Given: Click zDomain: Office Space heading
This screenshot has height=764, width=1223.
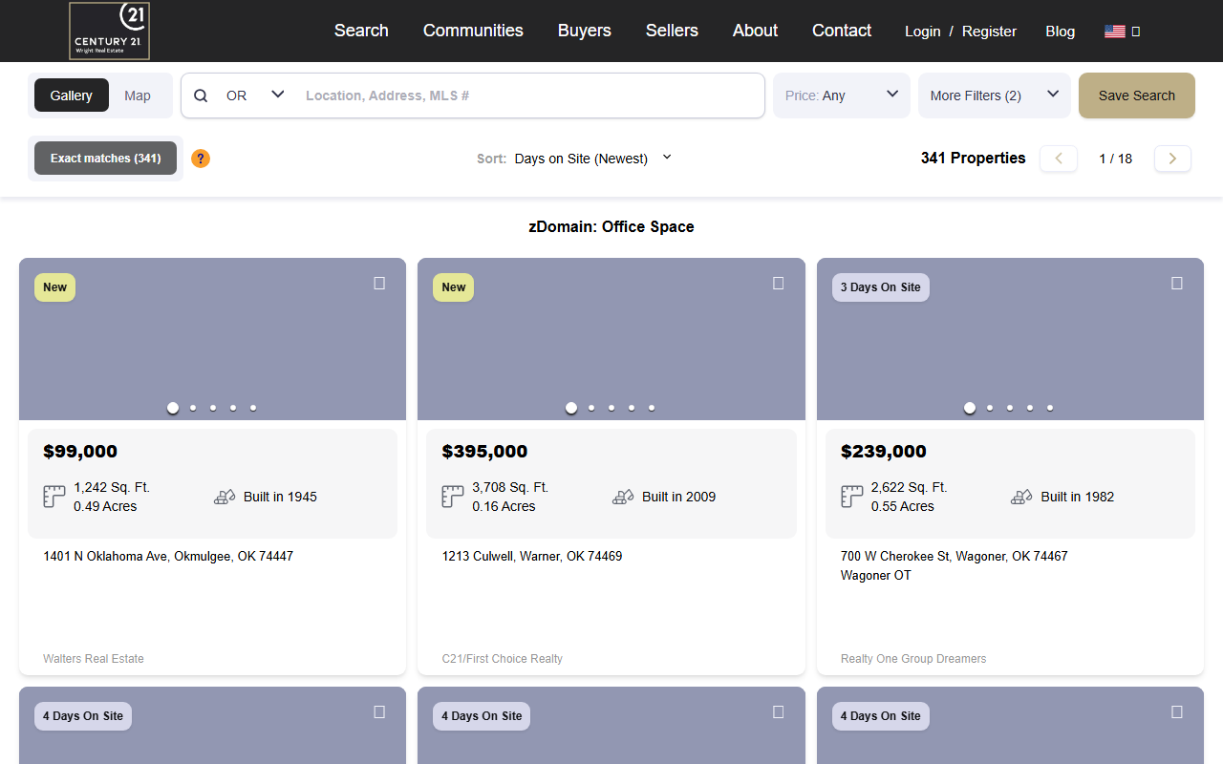Looking at the screenshot, I should 611,227.
